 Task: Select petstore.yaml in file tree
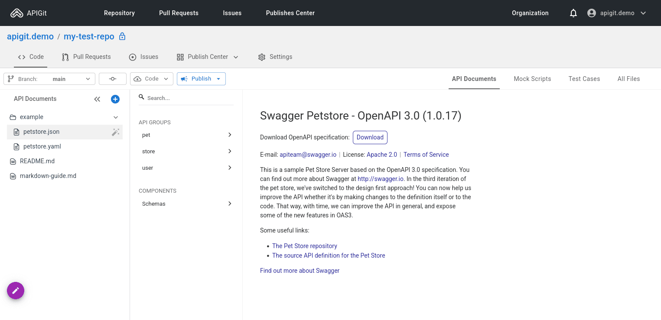tap(65, 147)
